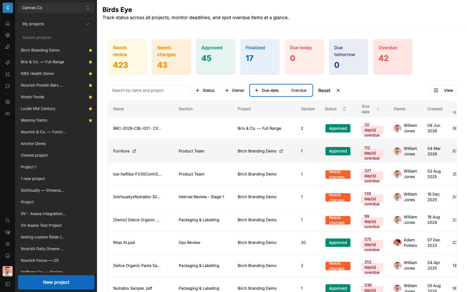467x292 pixels.
Task: Click the Reset filters button
Action: (x=324, y=91)
